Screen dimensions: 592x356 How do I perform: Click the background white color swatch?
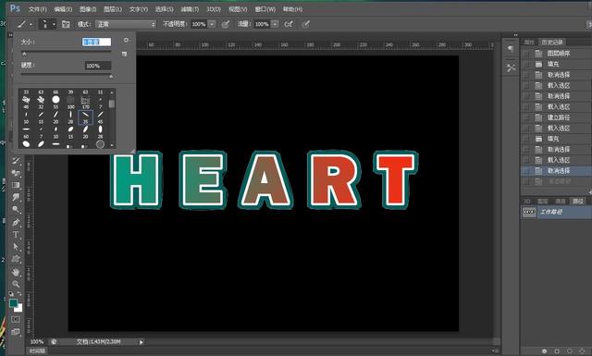(x=18, y=308)
